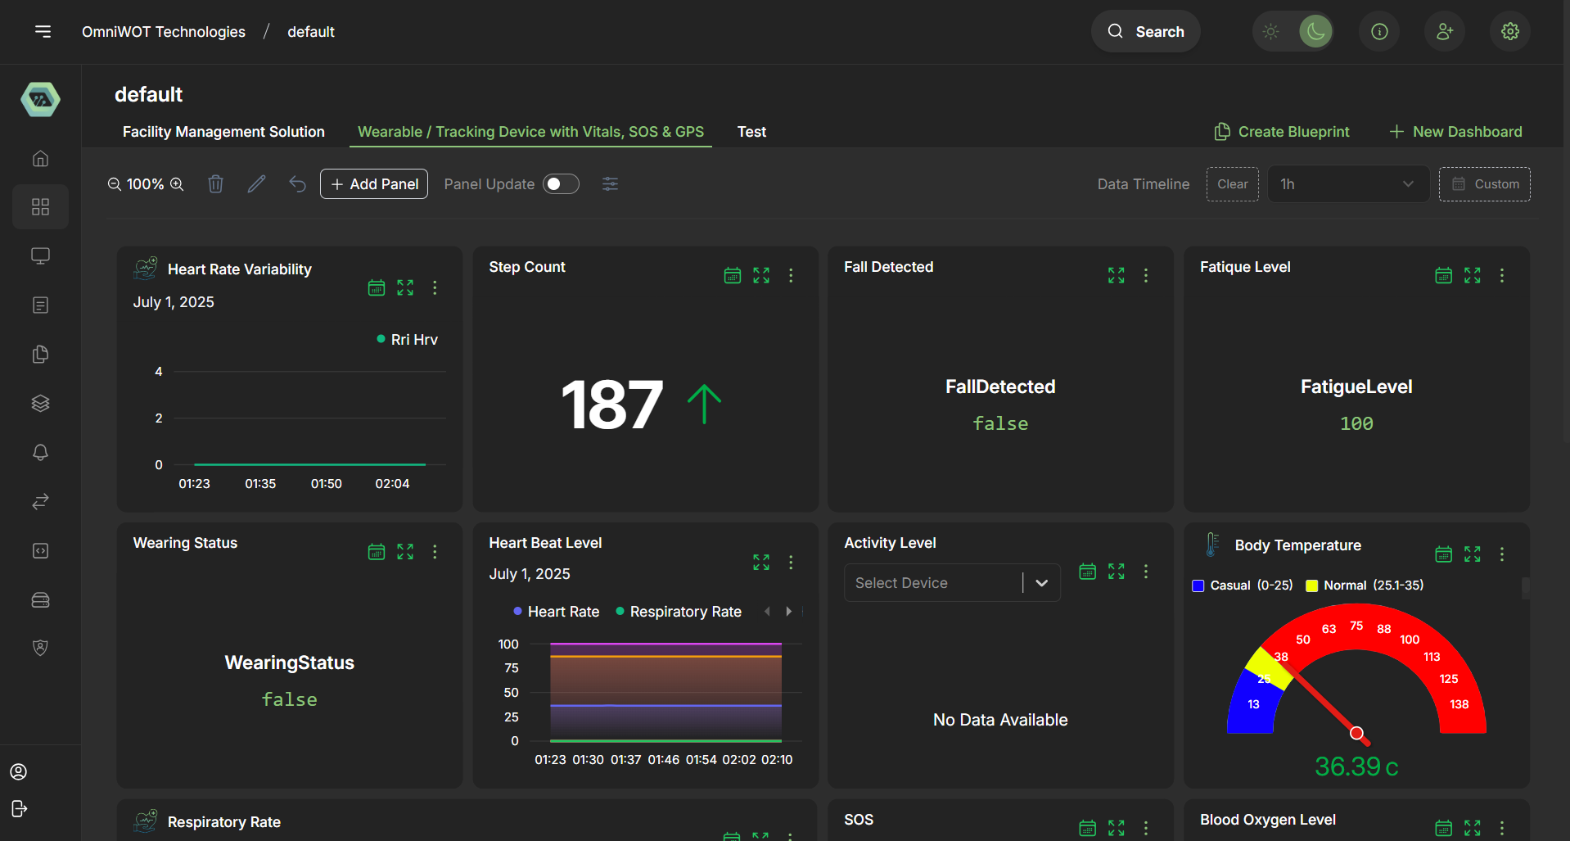Open the database icon in the left sidebar
The image size is (1570, 841).
[40, 599]
